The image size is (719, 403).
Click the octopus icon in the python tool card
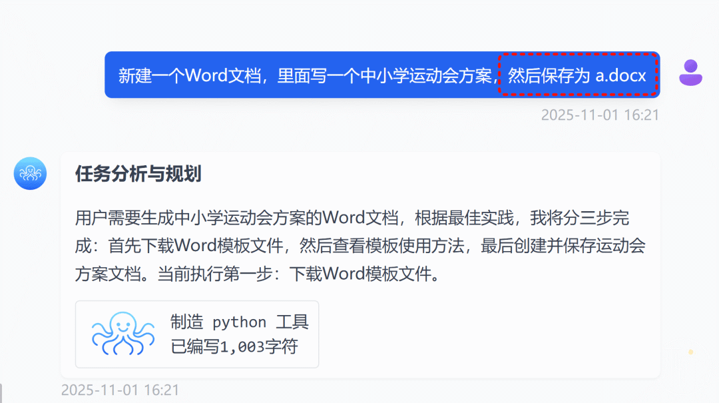tap(123, 334)
